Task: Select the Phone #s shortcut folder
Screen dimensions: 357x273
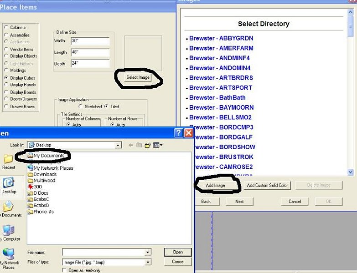Action: [x=41, y=212]
